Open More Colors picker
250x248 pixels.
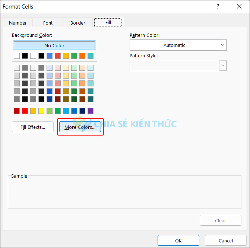80,127
